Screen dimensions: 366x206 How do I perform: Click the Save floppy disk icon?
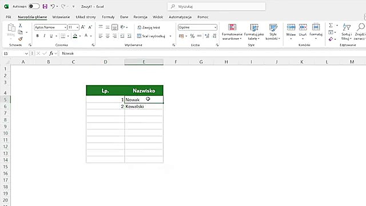coord(45,6)
